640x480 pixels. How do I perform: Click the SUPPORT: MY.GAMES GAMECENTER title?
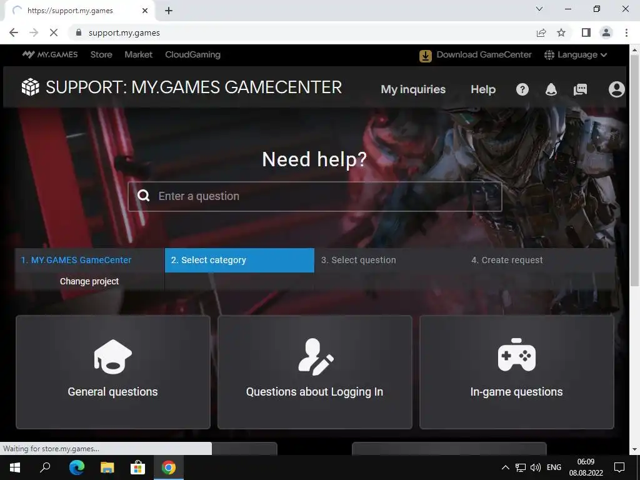[194, 87]
